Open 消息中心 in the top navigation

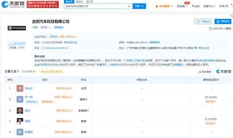[x=209, y=6]
